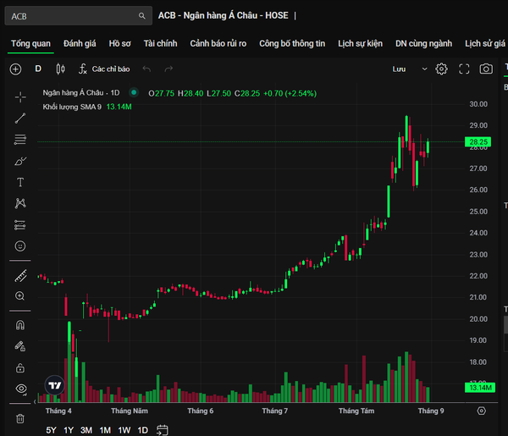Open the Lịch sự kiện tab

(361, 43)
